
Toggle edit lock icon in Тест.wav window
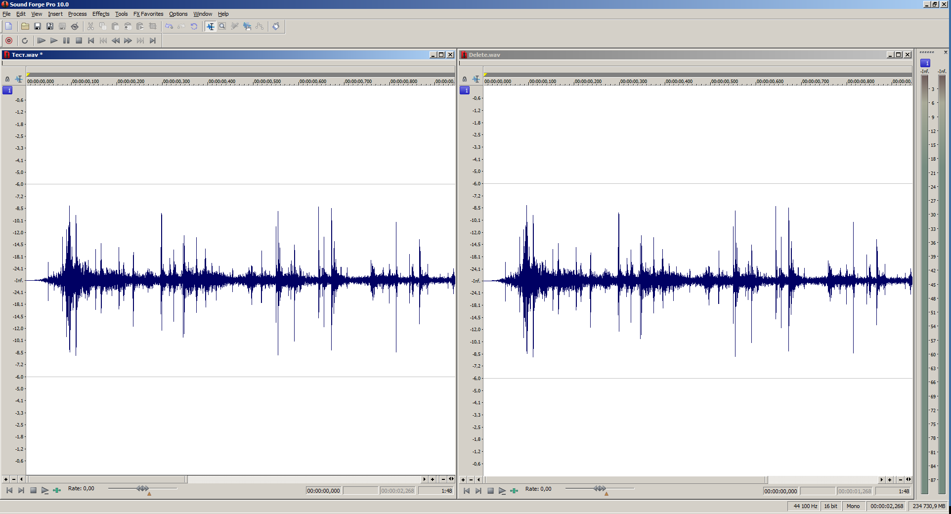pos(7,79)
